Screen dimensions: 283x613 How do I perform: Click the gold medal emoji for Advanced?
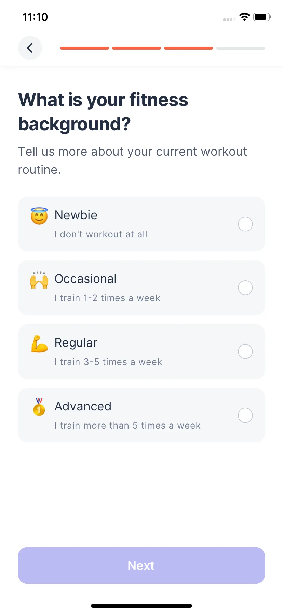(39, 407)
